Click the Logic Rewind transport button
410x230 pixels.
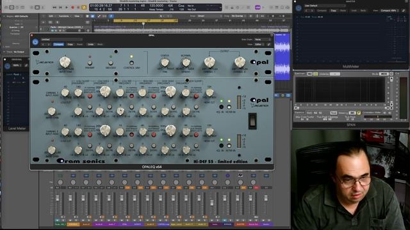54,8
